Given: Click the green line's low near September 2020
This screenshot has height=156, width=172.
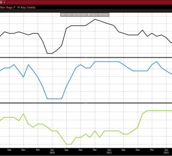Looking at the screenshot, I should [x=69, y=144].
